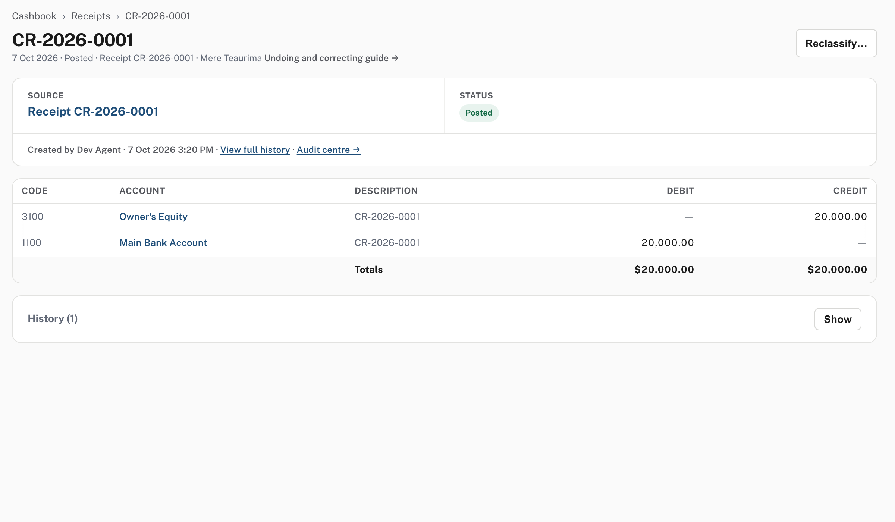Open the Owner's Equity account

tap(153, 217)
